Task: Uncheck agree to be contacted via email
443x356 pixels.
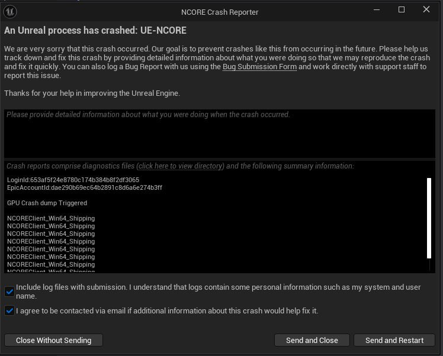Action: click(9, 310)
